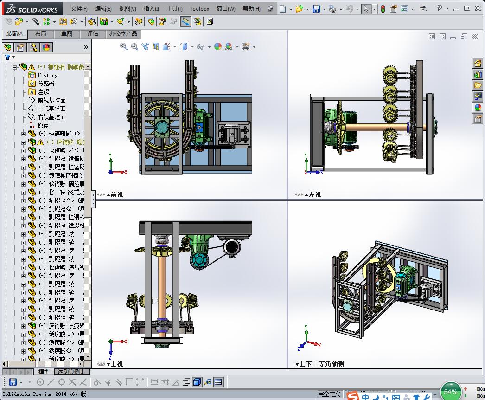Open the display style cube dropdown arrow
Screen dimensions: 485x400
tap(192, 47)
